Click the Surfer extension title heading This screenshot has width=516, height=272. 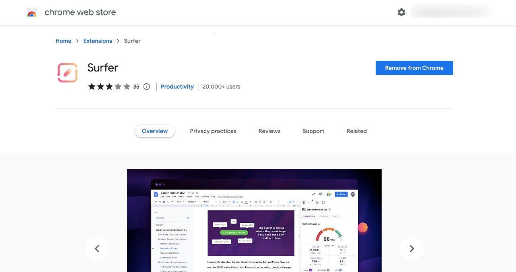[x=103, y=68]
